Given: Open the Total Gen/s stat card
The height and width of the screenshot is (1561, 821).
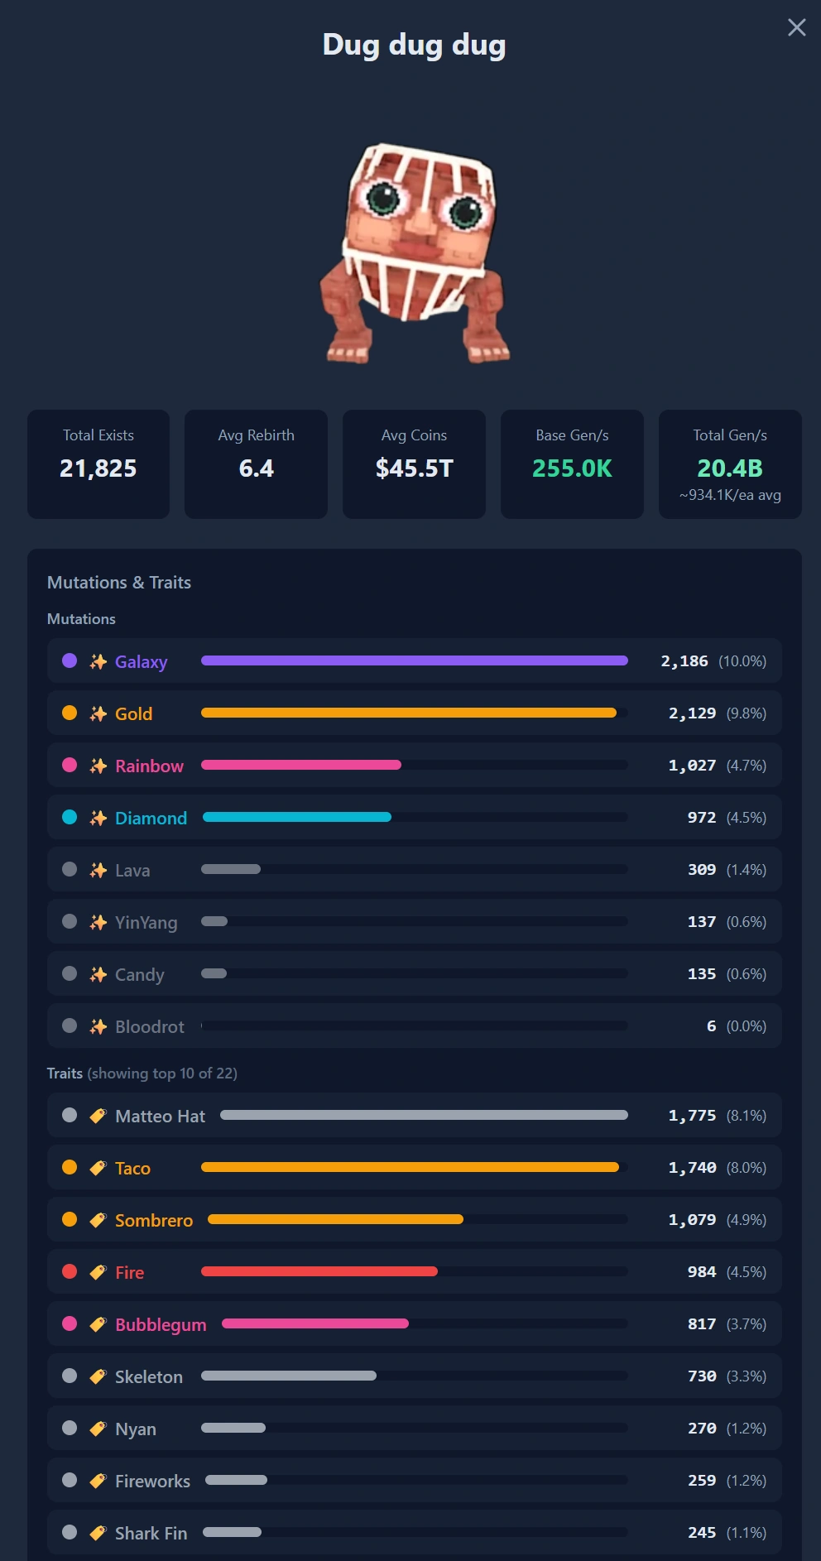Looking at the screenshot, I should tap(730, 464).
